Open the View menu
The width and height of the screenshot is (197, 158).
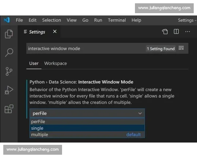click(x=72, y=20)
